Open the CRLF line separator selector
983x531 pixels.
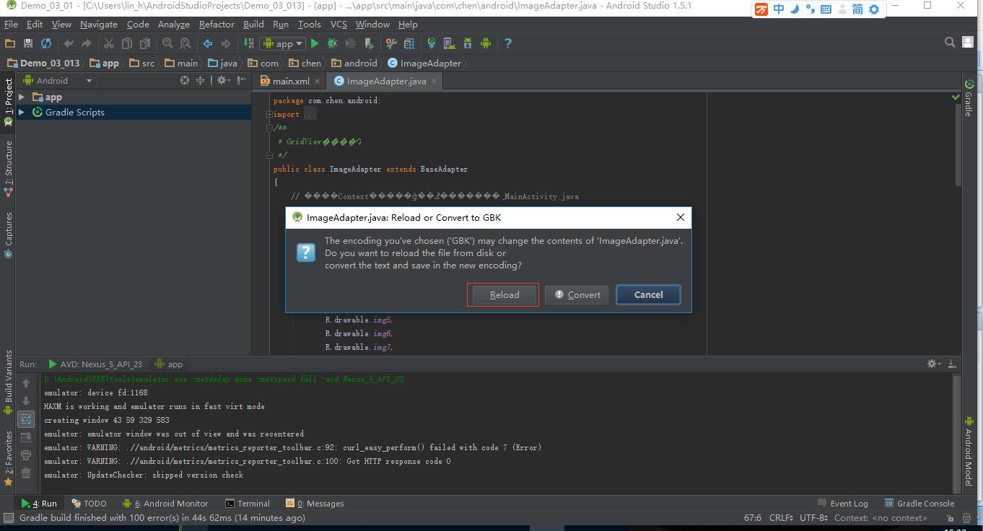pyautogui.click(x=782, y=518)
